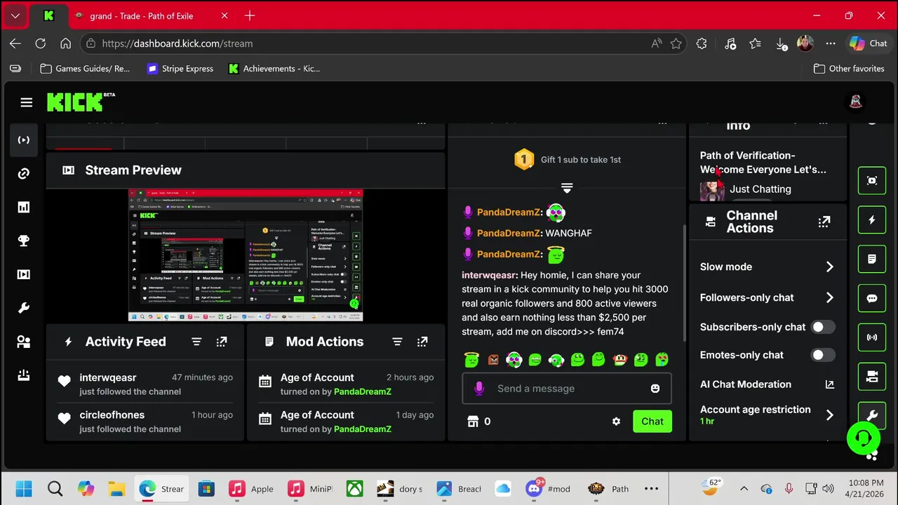898x505 pixels.
Task: Click the purple microphone icon in message box
Action: [479, 389]
